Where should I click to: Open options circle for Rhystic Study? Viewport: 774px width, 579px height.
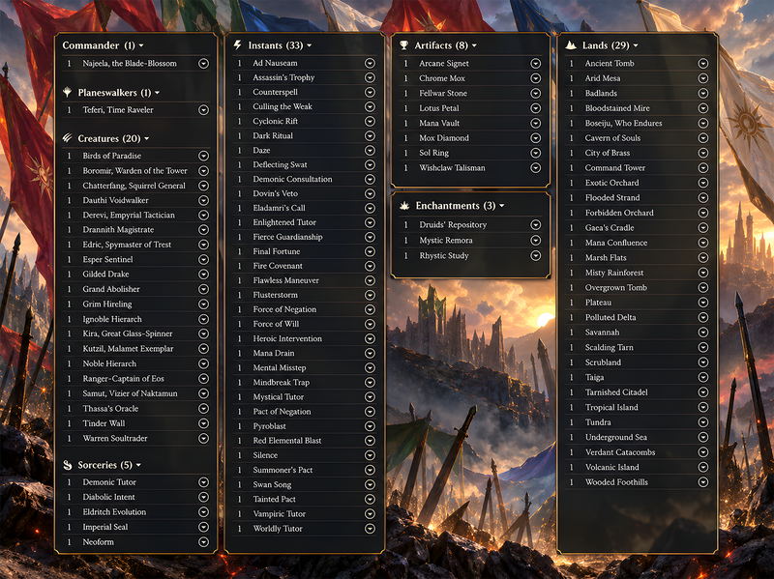[x=536, y=255]
